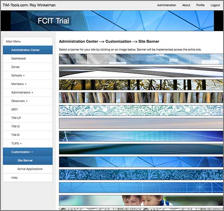Select the gray curved swoosh banner
The image size is (224, 211).
coord(141,72)
